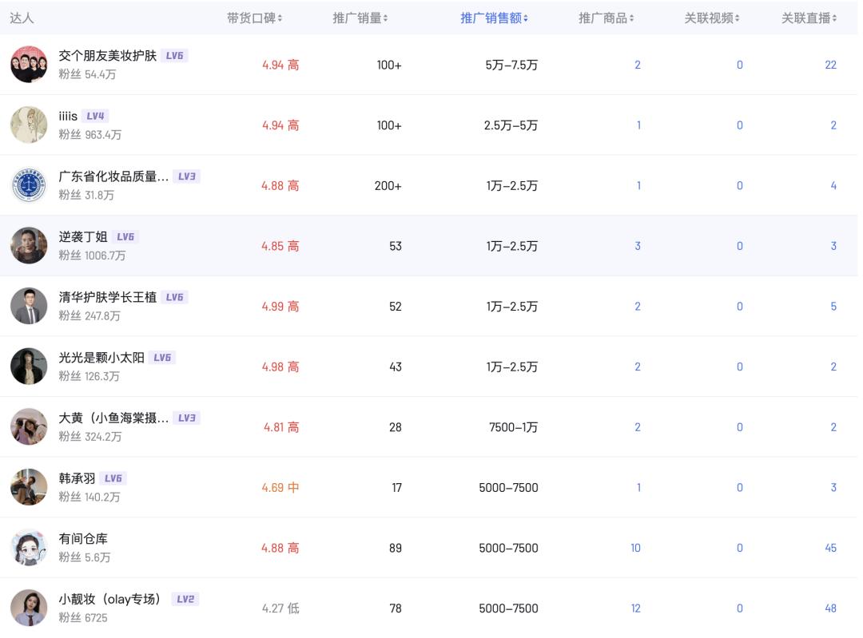The width and height of the screenshot is (863, 638).
Task: Click the 推广商品 count 3 for 逆袭丁姐
Action: 637,246
